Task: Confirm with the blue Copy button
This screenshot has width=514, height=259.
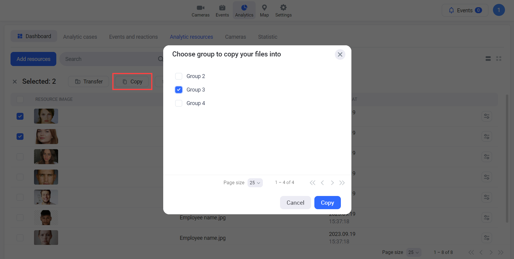Action: [327, 203]
